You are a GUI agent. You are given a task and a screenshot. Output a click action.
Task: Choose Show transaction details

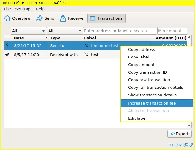[157, 95]
